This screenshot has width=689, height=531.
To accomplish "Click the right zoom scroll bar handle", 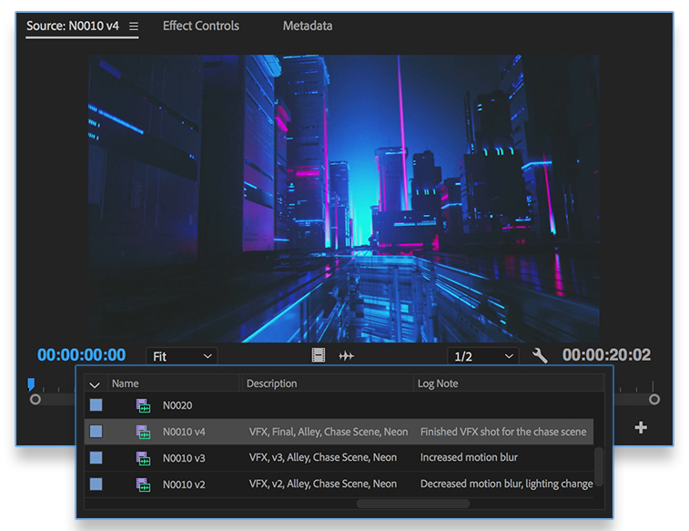I will [654, 400].
